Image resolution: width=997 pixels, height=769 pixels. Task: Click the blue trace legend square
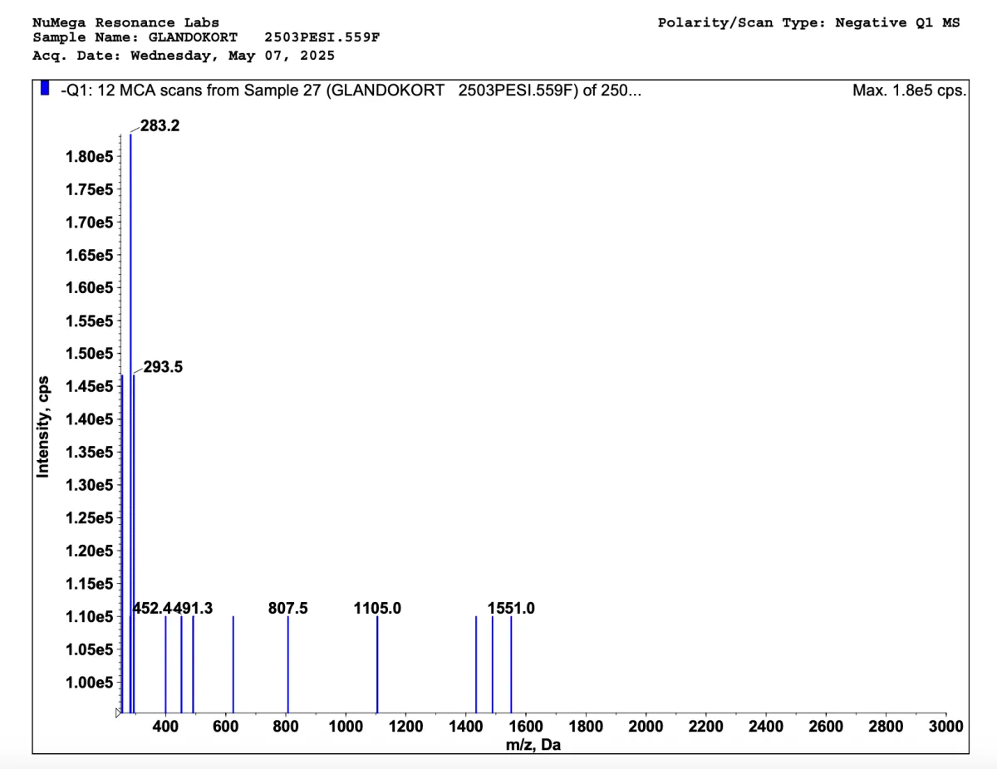46,89
